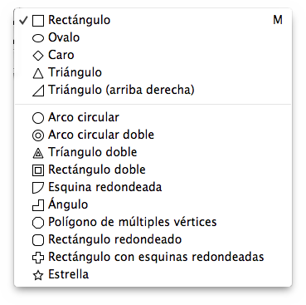
Task: Click the double rectangle icon
Action: (x=38, y=170)
